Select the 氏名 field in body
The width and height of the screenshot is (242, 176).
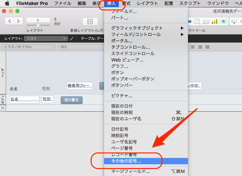[25, 99]
